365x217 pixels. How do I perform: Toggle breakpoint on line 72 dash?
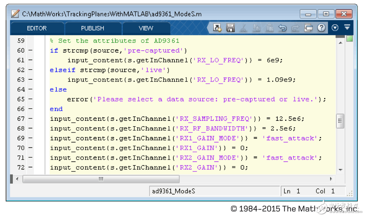tap(30, 168)
